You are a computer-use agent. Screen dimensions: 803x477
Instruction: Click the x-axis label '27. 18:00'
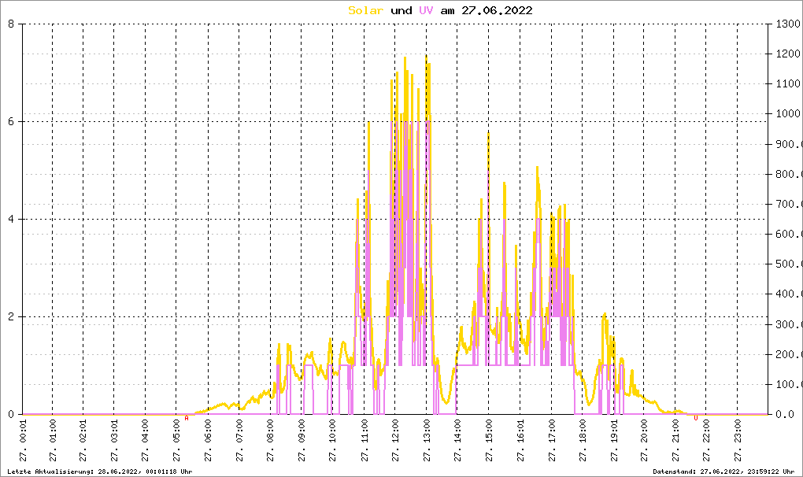583,441
